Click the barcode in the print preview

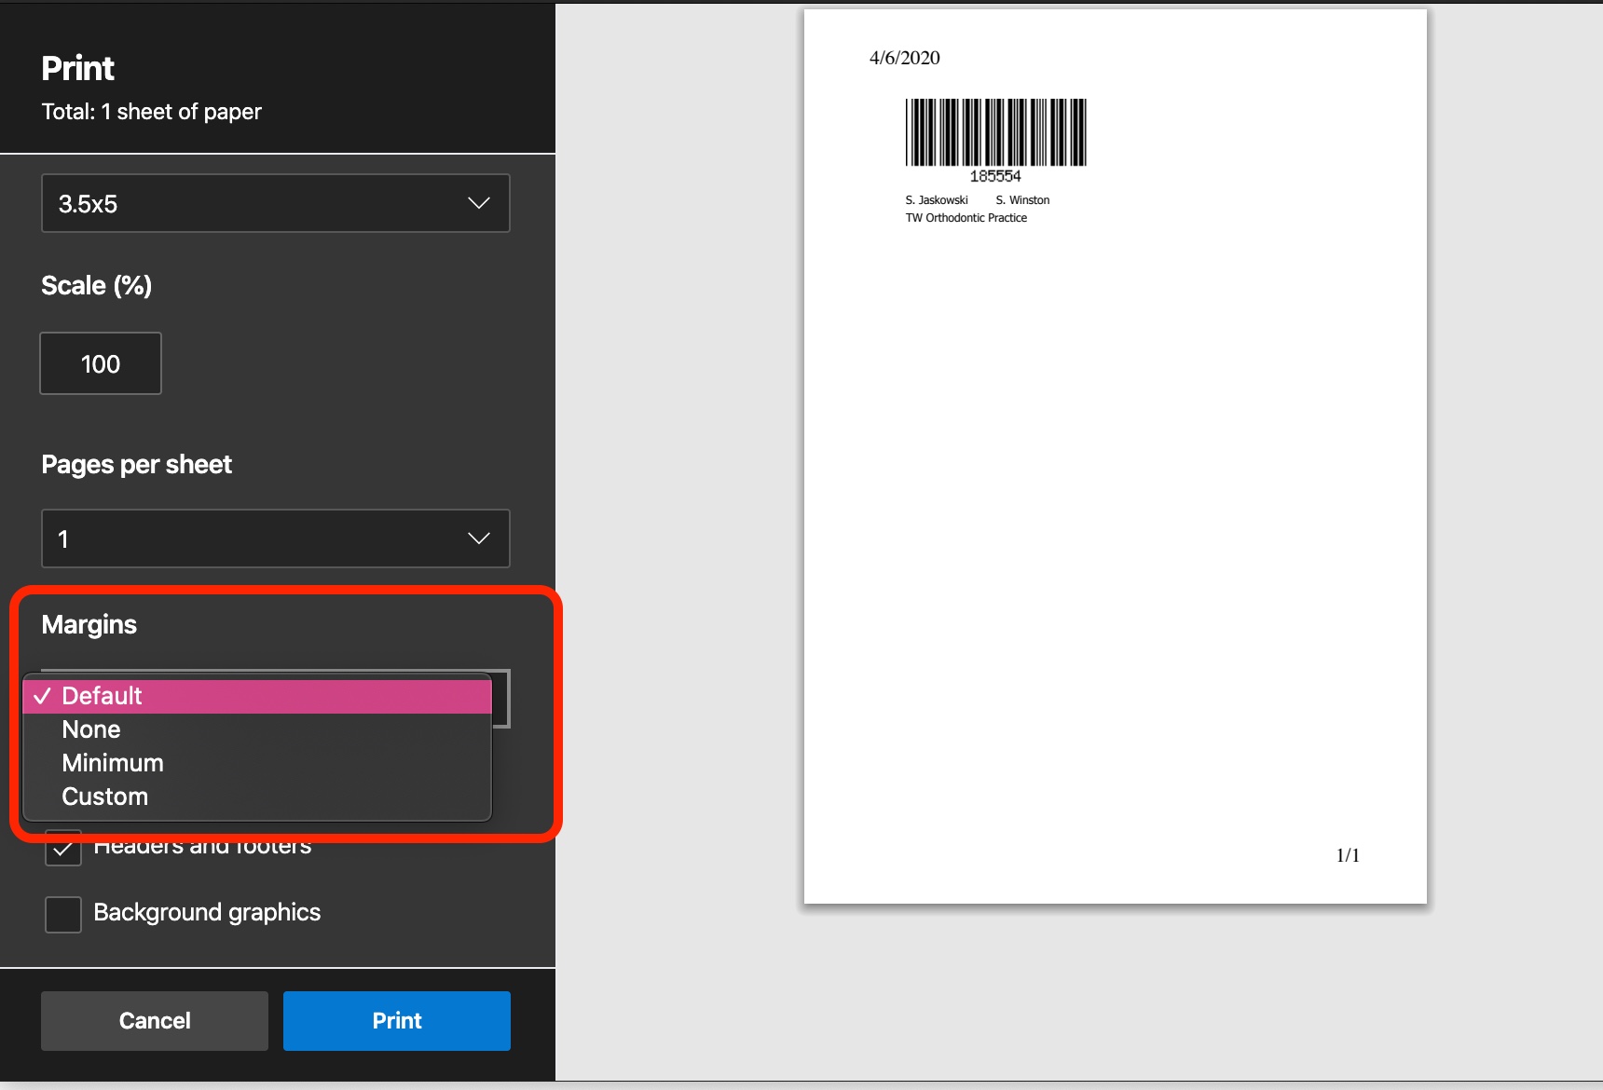(x=996, y=132)
